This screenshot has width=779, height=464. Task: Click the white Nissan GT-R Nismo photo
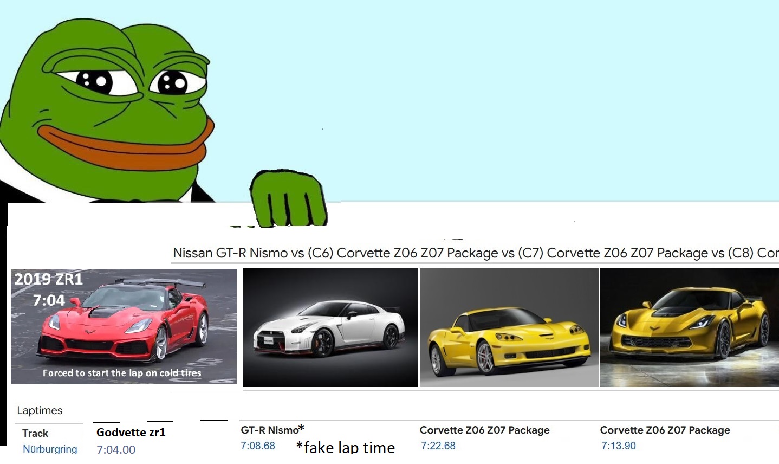pos(330,327)
